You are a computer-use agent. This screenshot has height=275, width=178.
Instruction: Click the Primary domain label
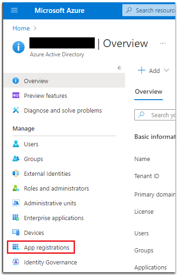tap(155, 195)
